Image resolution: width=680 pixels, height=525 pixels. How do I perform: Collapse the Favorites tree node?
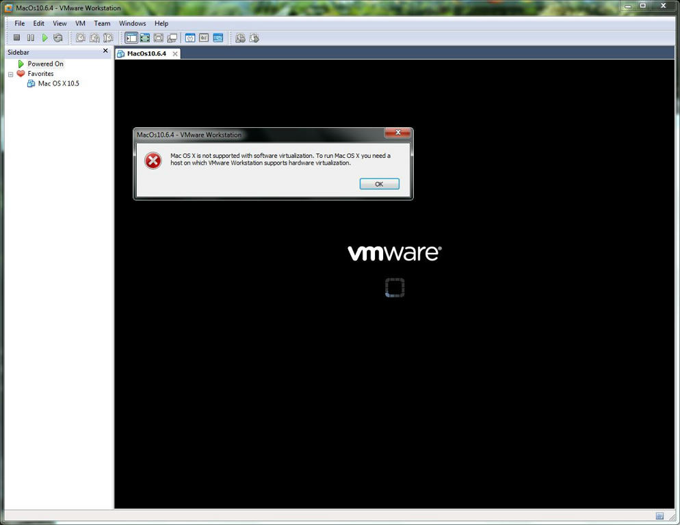11,75
